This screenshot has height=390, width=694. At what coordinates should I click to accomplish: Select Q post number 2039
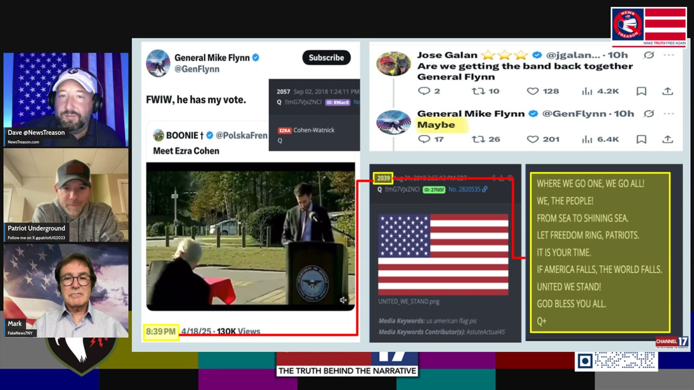coord(383,178)
